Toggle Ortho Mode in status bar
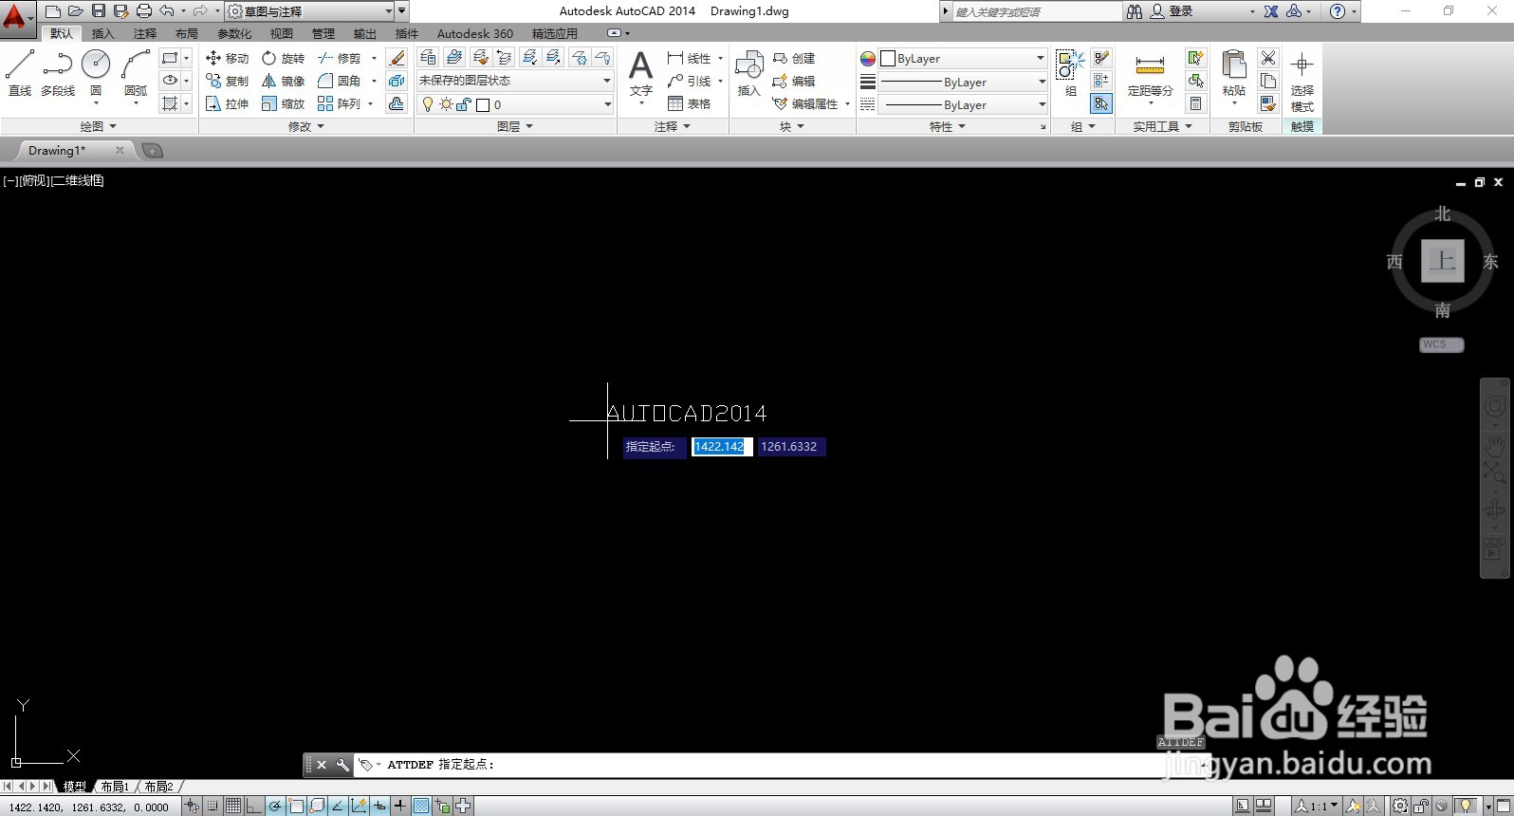Viewport: 1514px width, 816px height. (254, 807)
